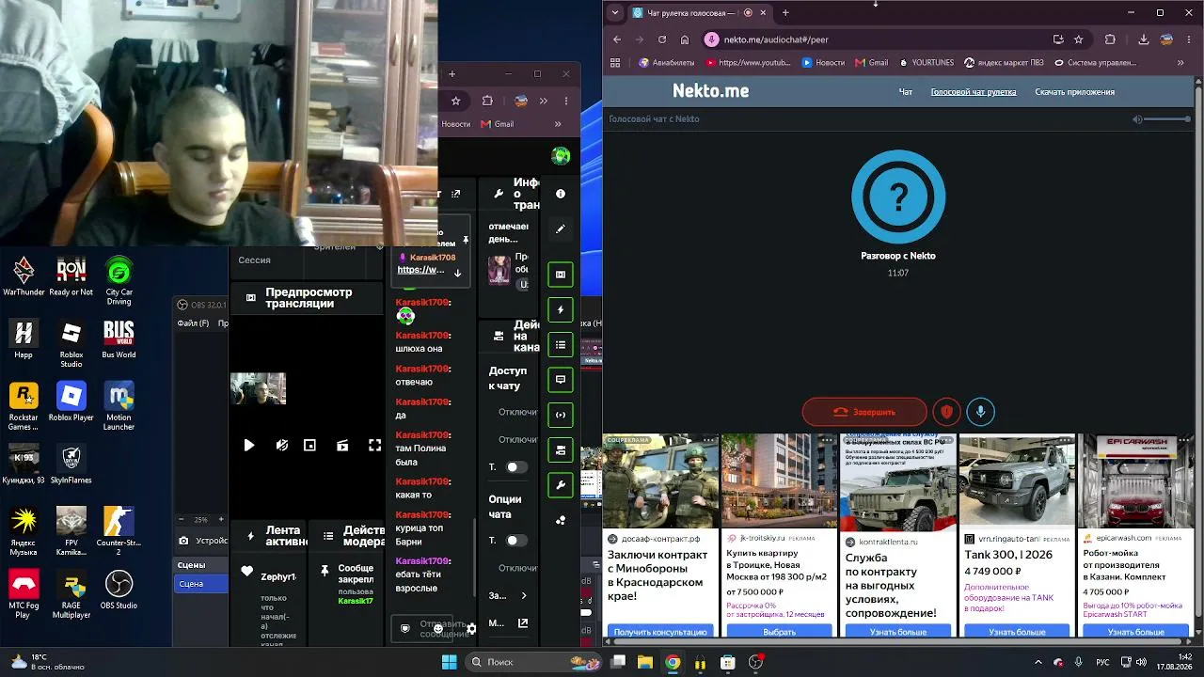Click the taskbar Поиск search box

[533, 662]
